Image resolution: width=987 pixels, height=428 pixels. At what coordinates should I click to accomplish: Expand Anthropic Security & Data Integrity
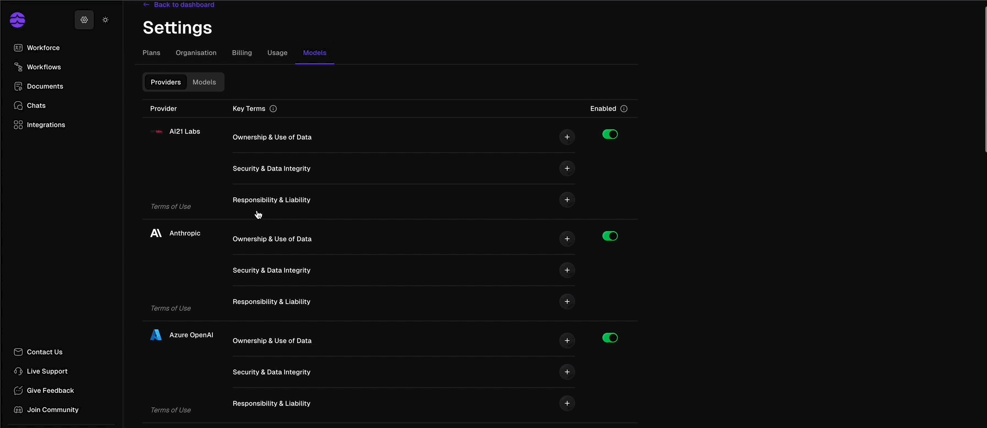(x=567, y=270)
